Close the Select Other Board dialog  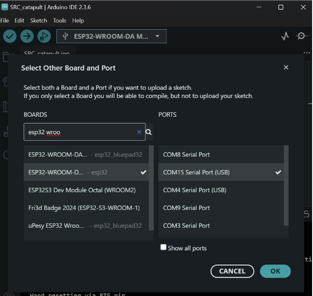286,67
